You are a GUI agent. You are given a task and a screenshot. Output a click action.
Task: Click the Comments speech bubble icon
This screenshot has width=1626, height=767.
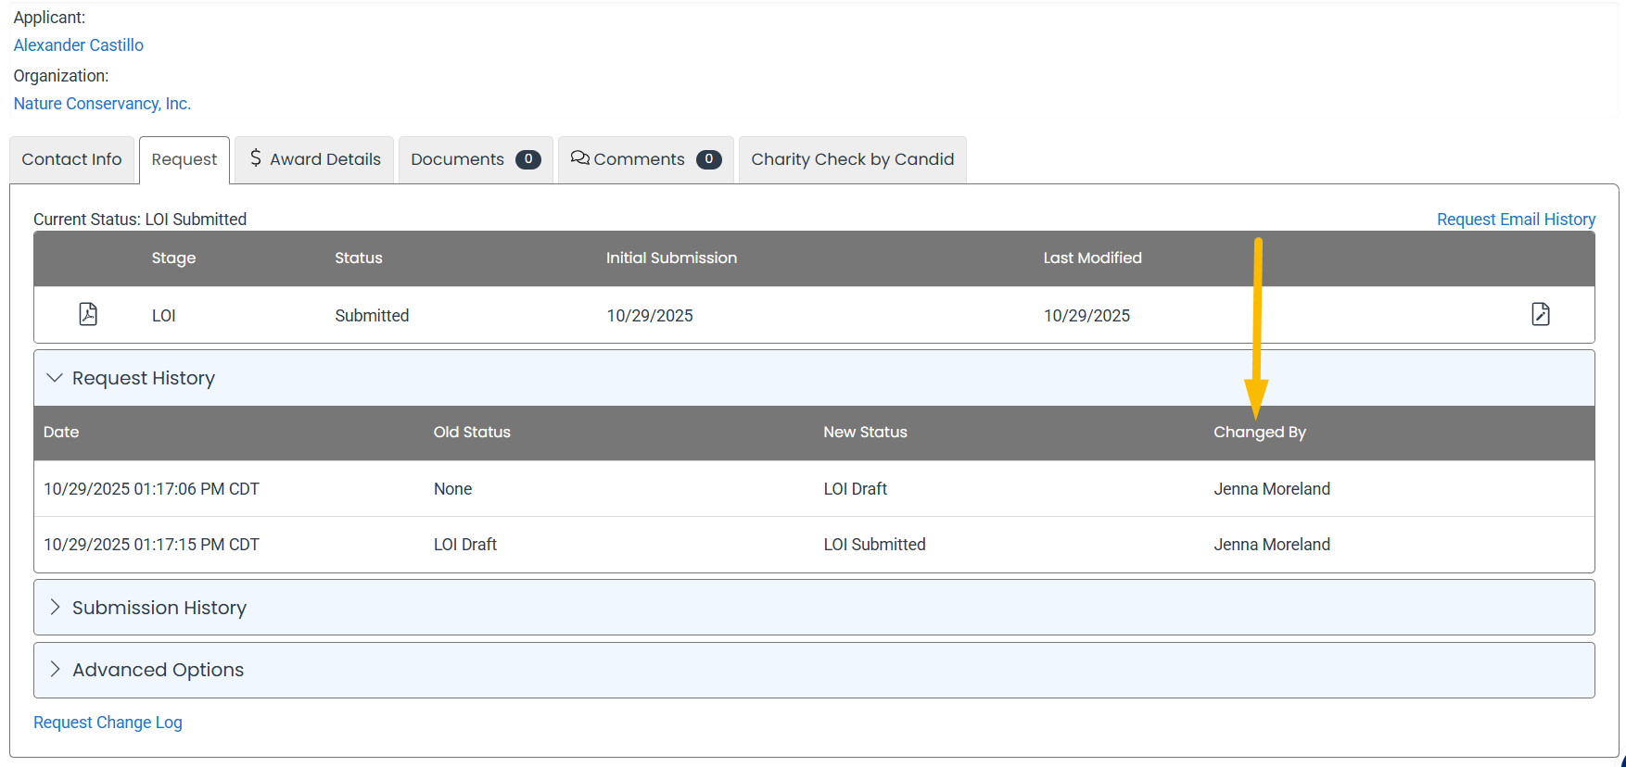coord(580,158)
